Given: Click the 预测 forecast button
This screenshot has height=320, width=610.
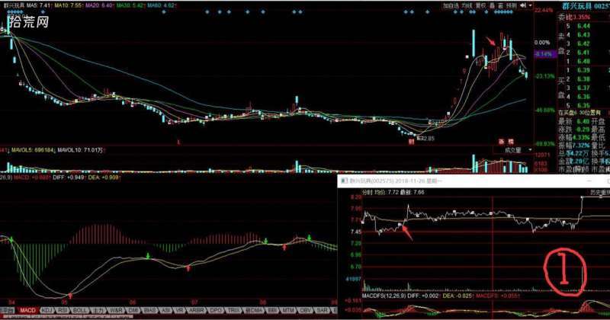Looking at the screenshot, I should [512, 6].
